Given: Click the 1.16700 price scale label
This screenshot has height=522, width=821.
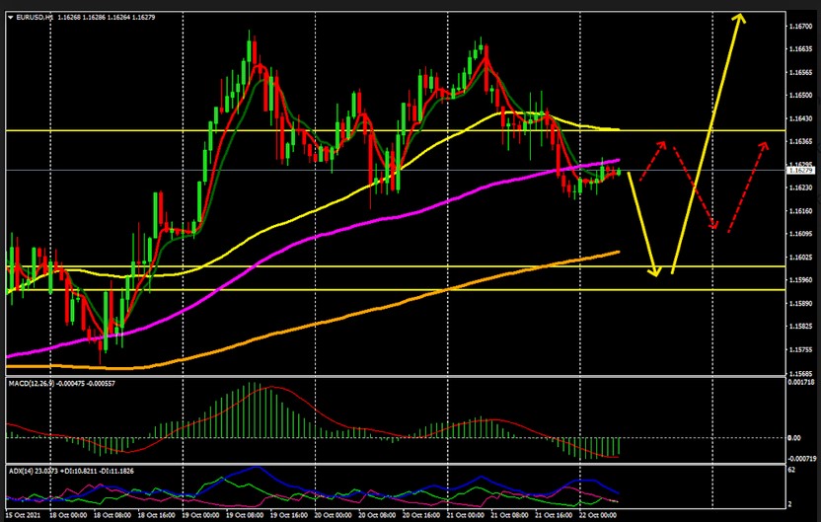Looking at the screenshot, I should 800,26.
